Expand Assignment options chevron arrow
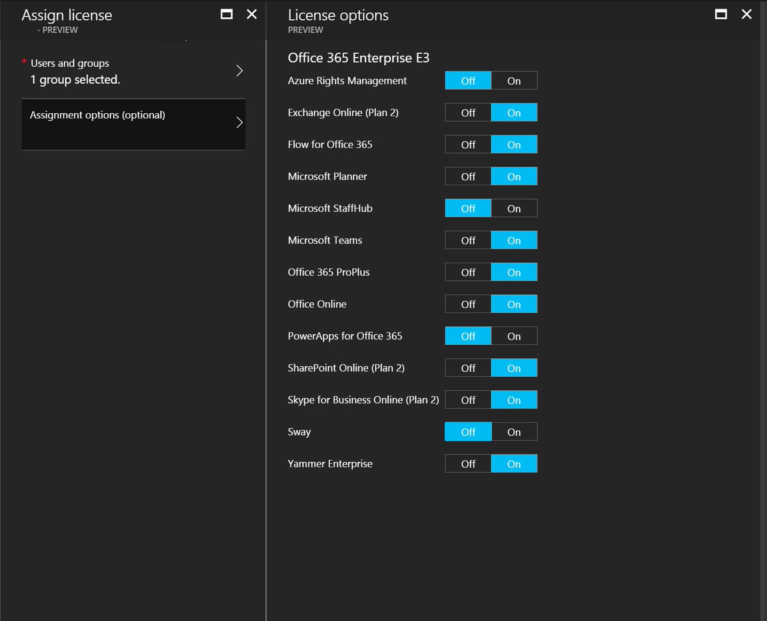Image resolution: width=767 pixels, height=621 pixels. point(240,123)
